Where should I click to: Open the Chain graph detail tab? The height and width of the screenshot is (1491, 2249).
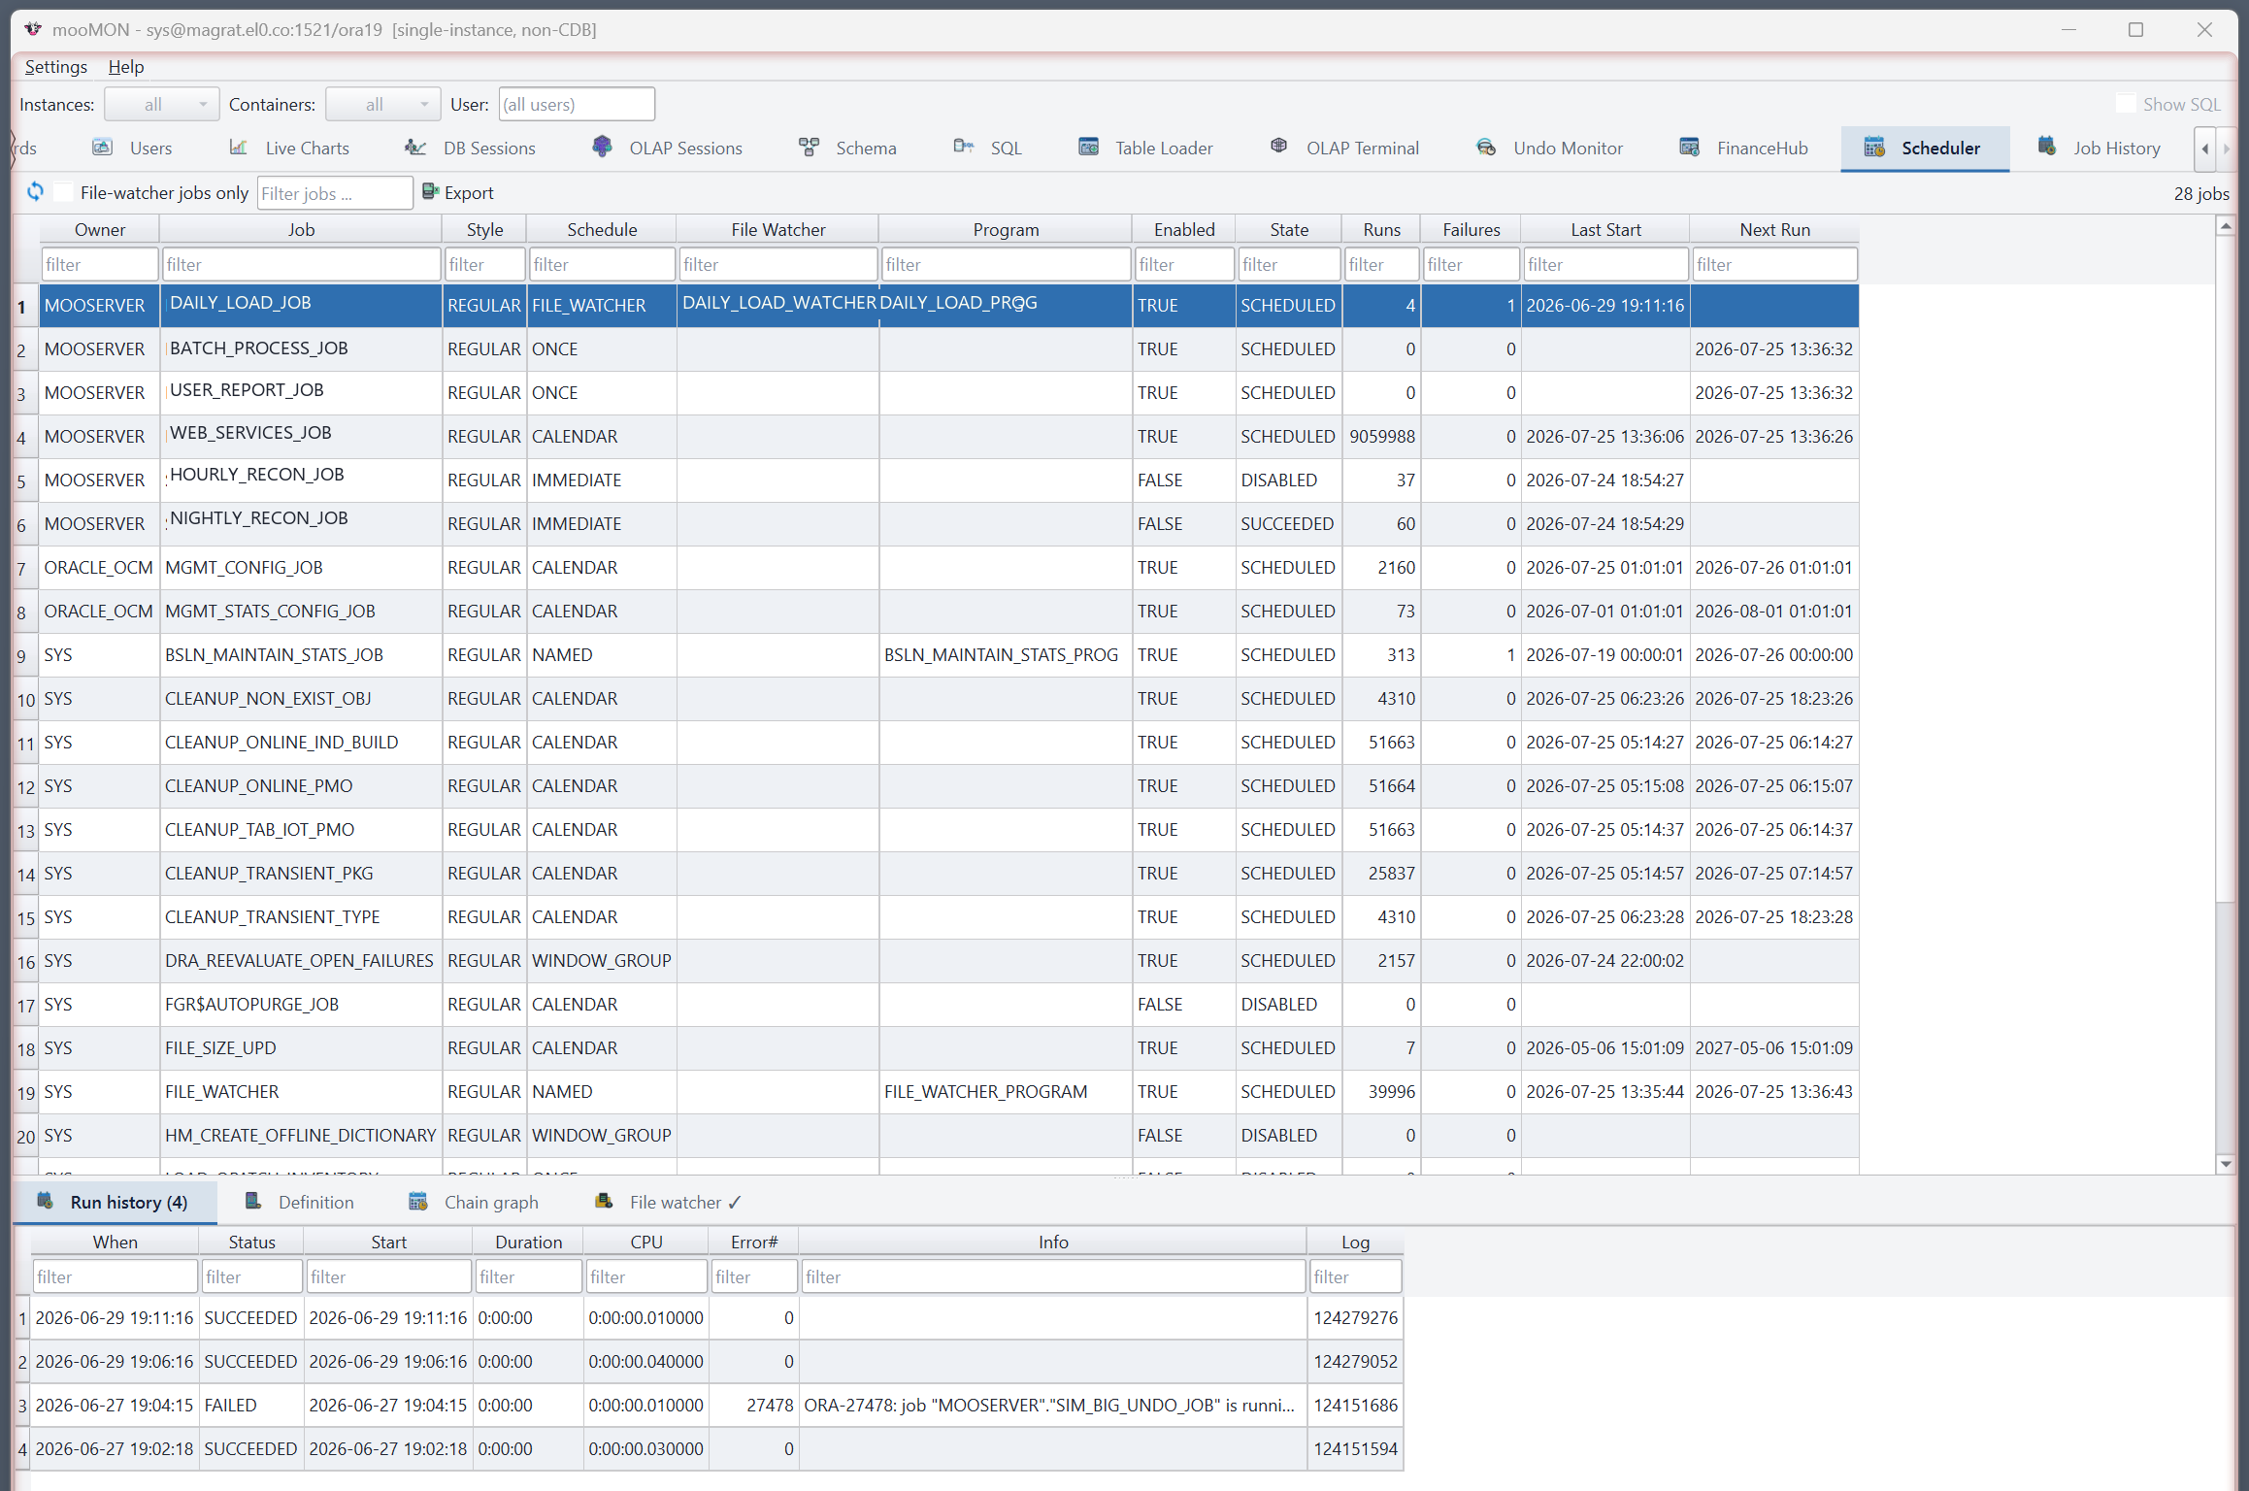point(474,1202)
